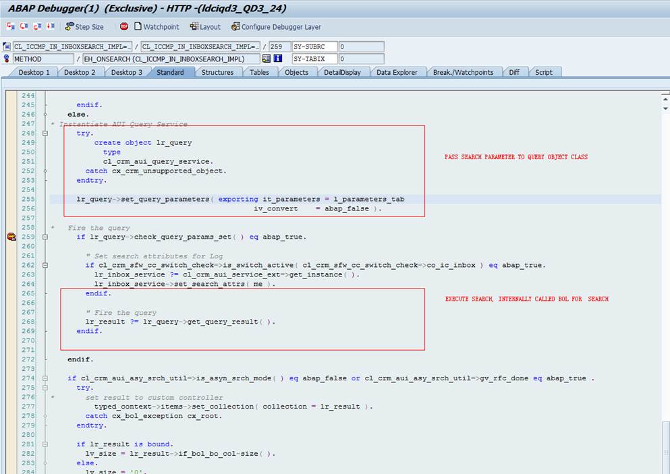Click the SY-SUBRC value field
Image resolution: width=670 pixels, height=474 pixels.
click(x=361, y=47)
